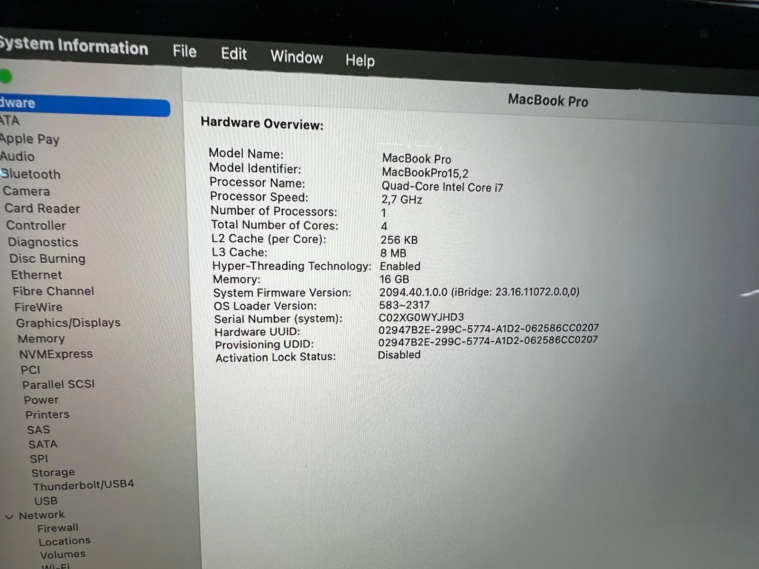The width and height of the screenshot is (759, 569).
Task: Select Bluetooth in the sidebar
Action: pos(31,174)
